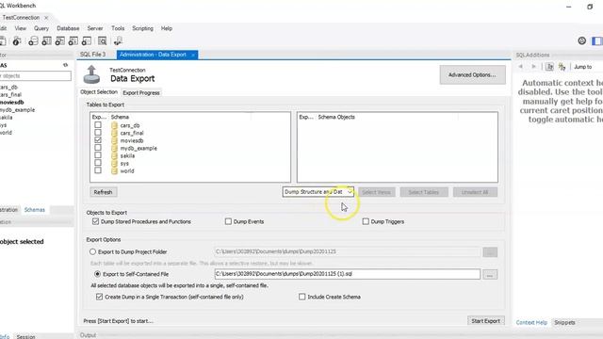This screenshot has width=603, height=339.
Task: Check the sys export checkbox
Action: [98, 163]
